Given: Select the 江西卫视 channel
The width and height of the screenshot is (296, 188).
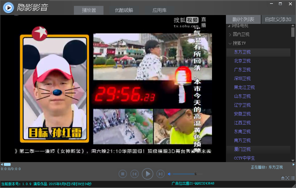Looking at the screenshot, I should 242,123.
